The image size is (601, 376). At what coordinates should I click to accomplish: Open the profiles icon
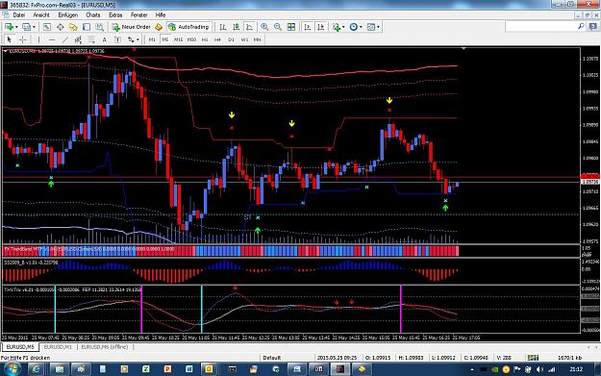point(26,27)
